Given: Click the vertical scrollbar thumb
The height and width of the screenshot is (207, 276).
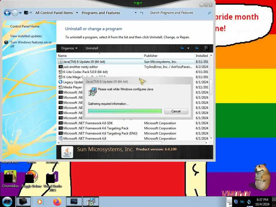Looking at the screenshot, I should pyautogui.click(x=211, y=87).
